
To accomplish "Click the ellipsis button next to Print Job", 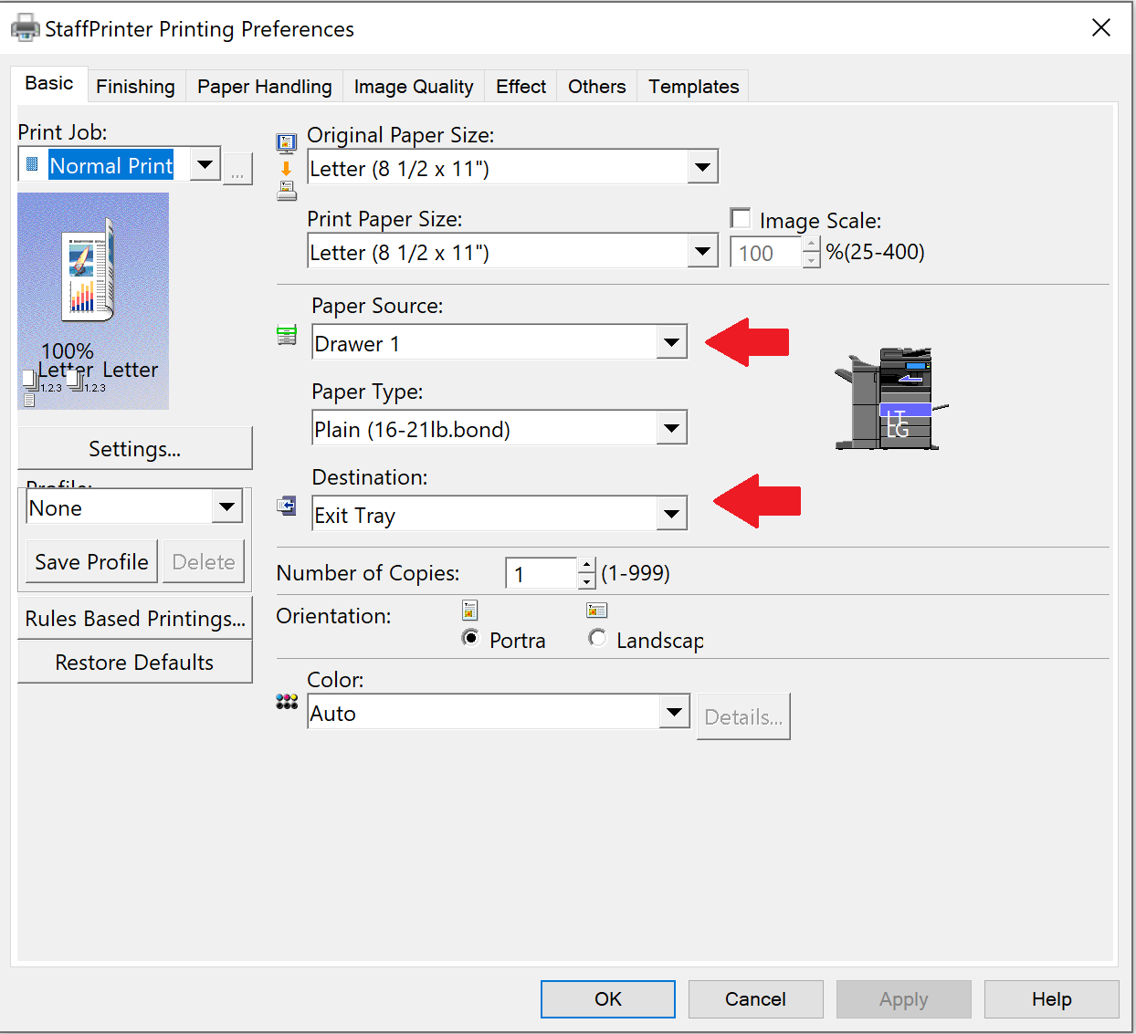I will 237,169.
